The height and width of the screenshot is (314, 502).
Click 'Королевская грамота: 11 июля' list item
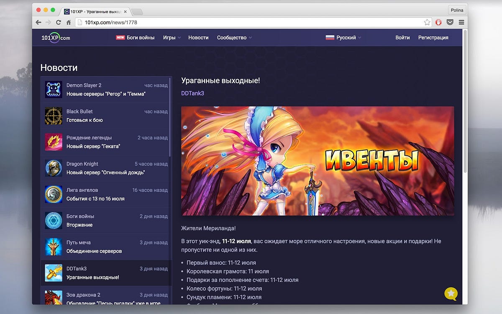coord(228,271)
